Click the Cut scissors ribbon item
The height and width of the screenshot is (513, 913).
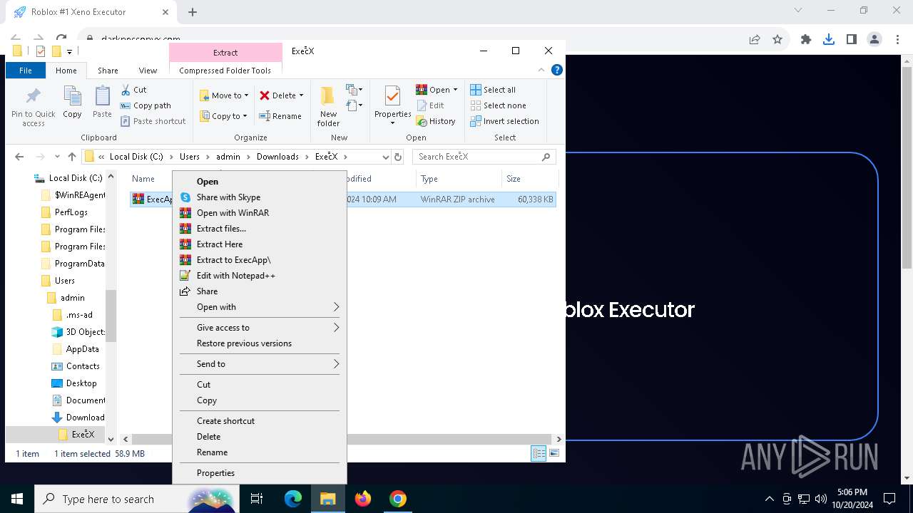(133, 90)
